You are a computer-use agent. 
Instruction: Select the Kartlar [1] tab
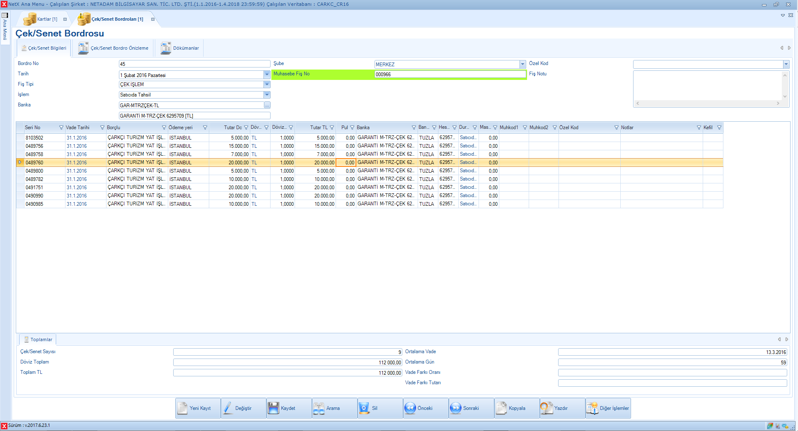click(x=42, y=19)
